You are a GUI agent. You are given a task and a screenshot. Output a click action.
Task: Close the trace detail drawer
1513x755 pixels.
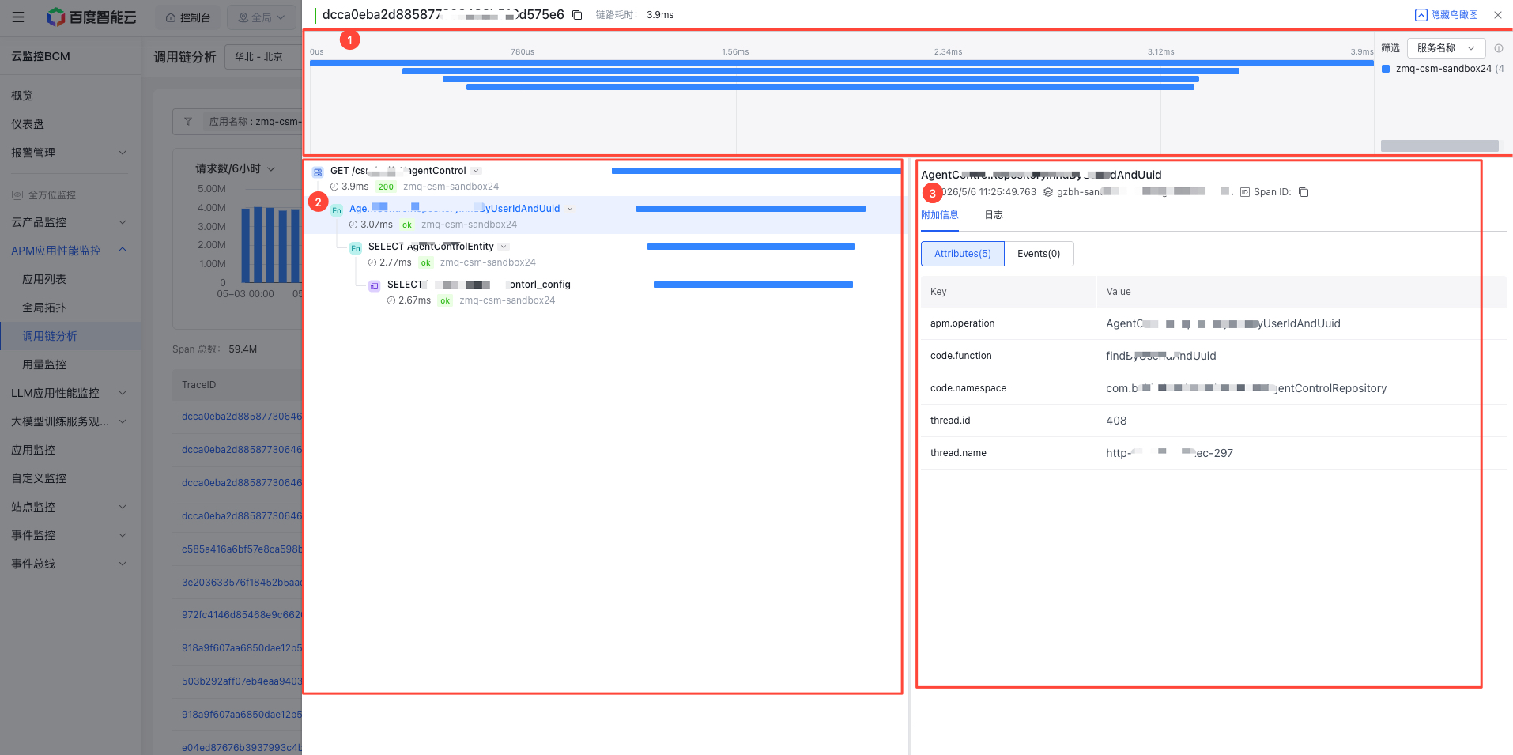click(x=1498, y=15)
